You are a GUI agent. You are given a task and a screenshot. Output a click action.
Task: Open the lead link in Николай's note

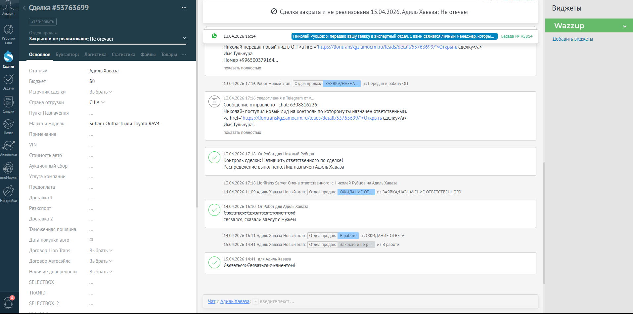click(x=387, y=47)
